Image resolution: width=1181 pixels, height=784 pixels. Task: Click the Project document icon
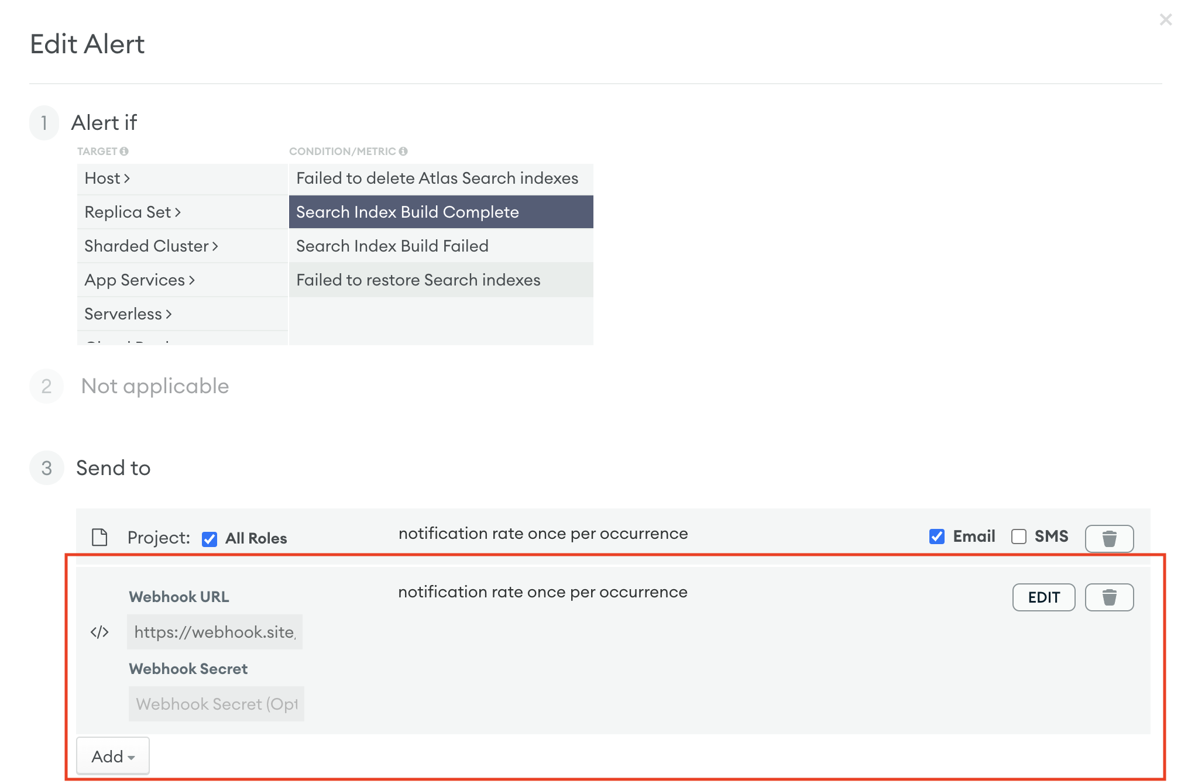click(x=99, y=537)
